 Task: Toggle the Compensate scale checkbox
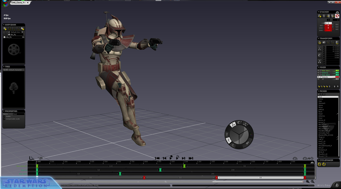pyautogui.click(x=4, y=119)
